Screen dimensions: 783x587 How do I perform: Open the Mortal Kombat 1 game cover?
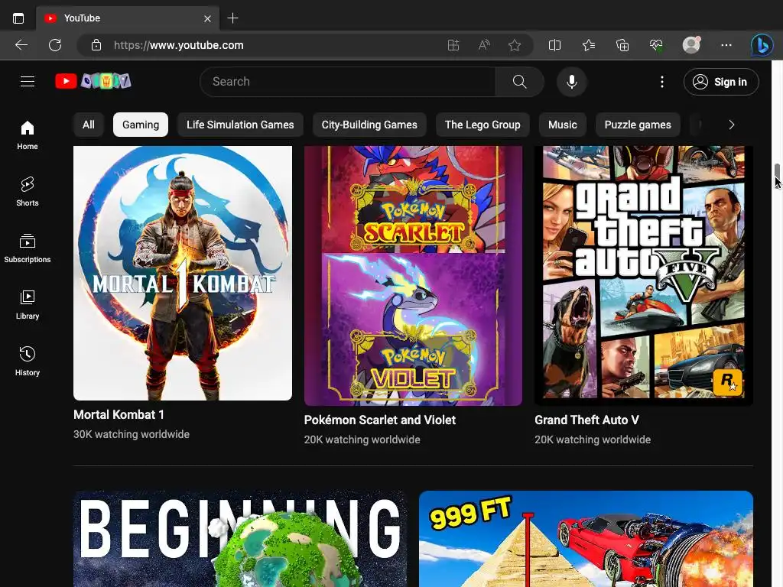pyautogui.click(x=183, y=273)
